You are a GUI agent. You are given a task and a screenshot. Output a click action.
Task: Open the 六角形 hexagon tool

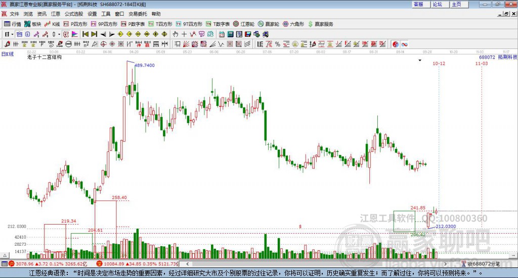pos(293,24)
